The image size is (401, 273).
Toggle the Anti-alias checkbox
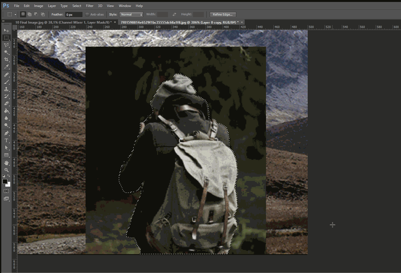(87, 14)
